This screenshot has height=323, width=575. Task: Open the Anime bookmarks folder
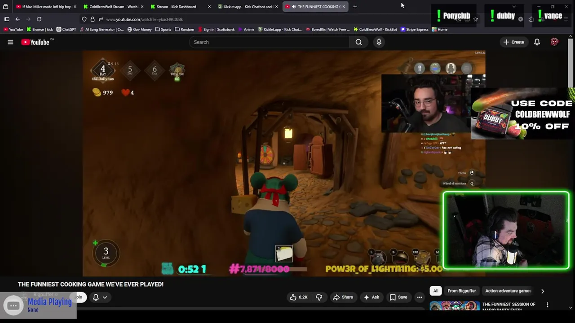coord(246,30)
